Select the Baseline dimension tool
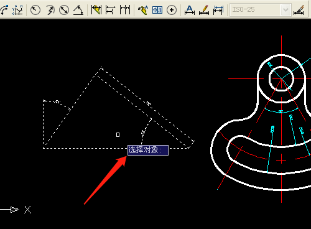The height and width of the screenshot is (229, 311). click(x=110, y=10)
